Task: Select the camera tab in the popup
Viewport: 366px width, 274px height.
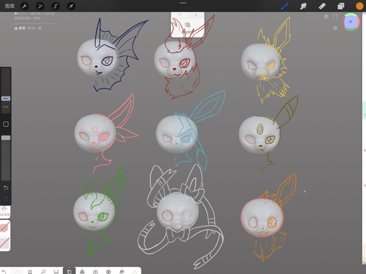Action: (179, 15)
